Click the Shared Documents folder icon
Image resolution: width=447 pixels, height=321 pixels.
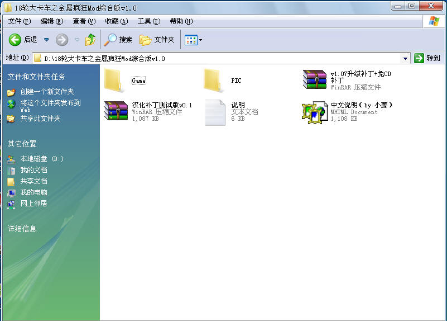coord(11,182)
